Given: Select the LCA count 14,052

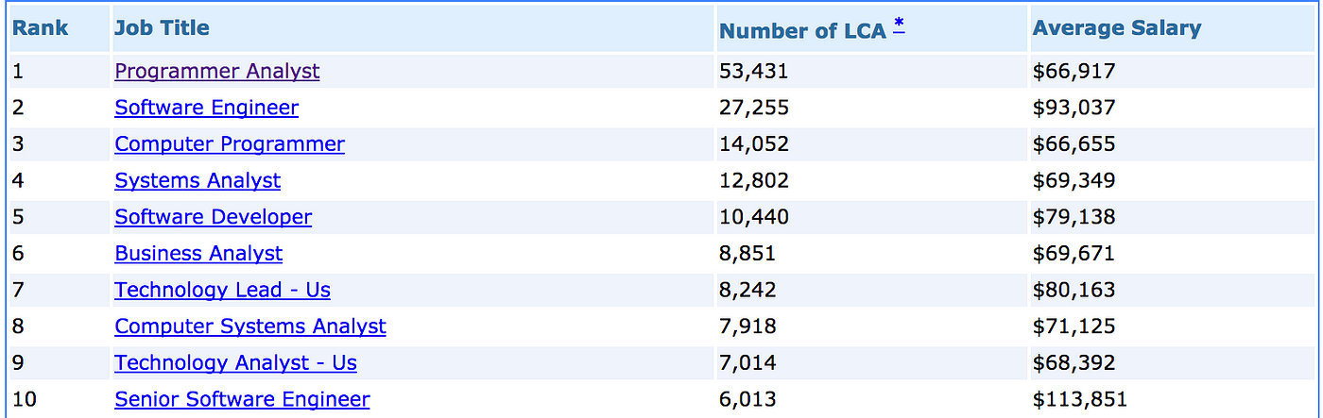Looking at the screenshot, I should [754, 144].
